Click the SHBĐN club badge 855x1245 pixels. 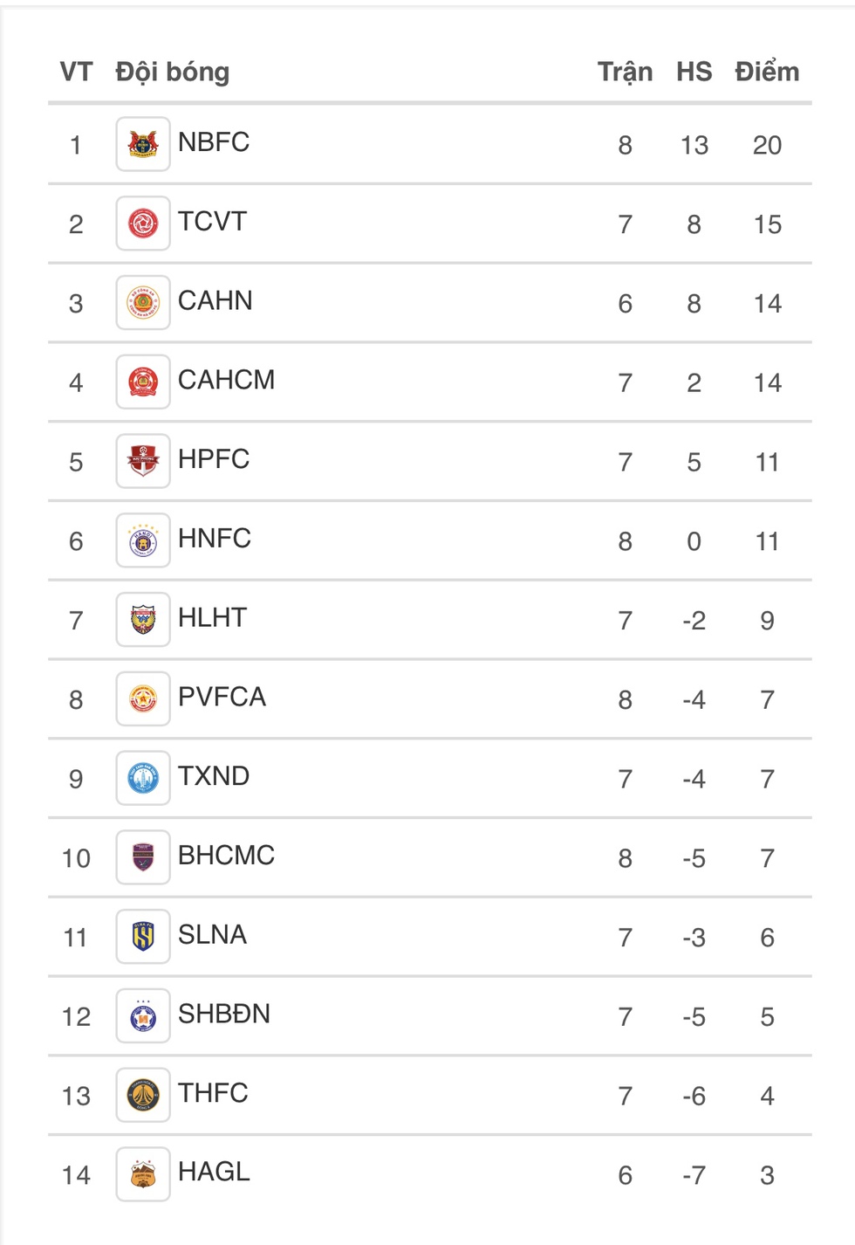(143, 1015)
